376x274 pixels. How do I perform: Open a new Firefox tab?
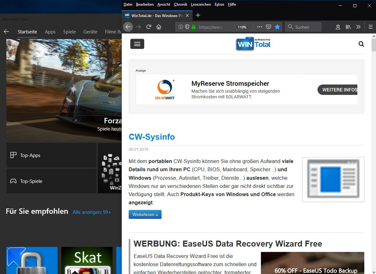point(198,15)
